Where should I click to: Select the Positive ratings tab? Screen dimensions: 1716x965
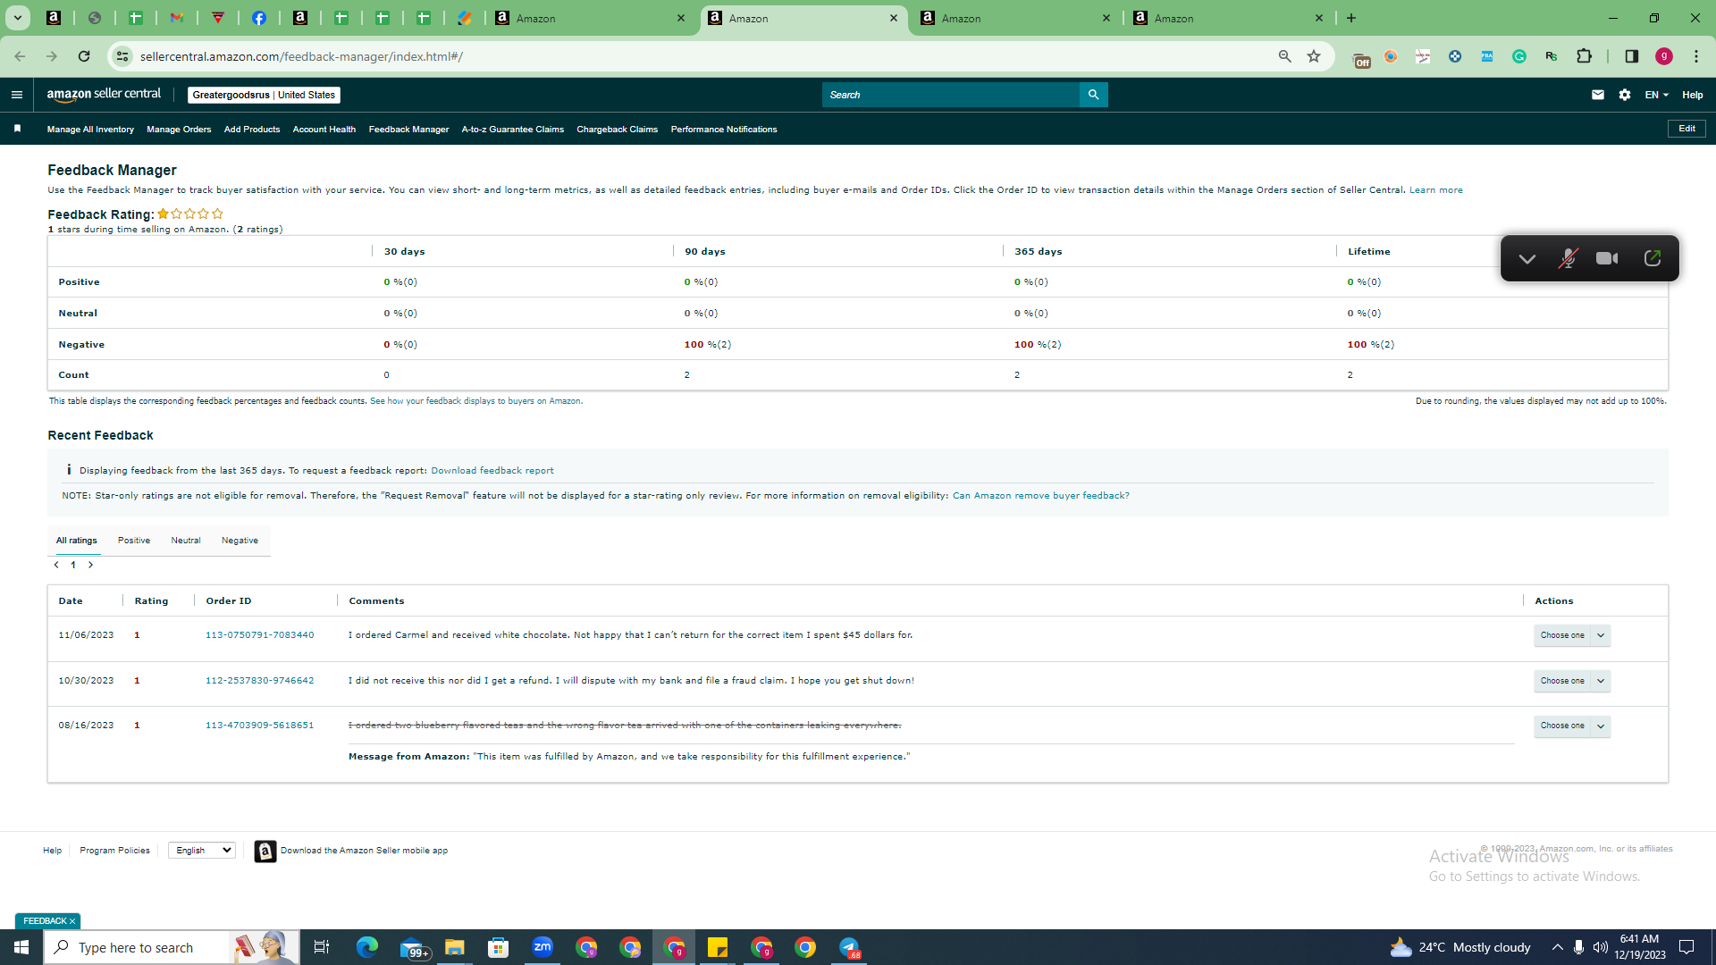(x=134, y=541)
